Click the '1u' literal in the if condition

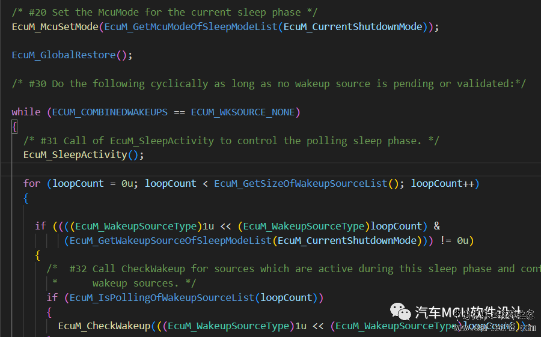click(x=208, y=226)
